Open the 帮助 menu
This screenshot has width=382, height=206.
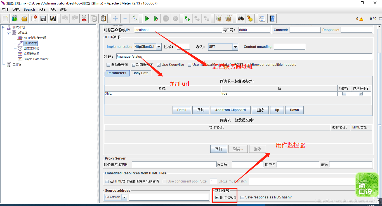tap(63, 10)
